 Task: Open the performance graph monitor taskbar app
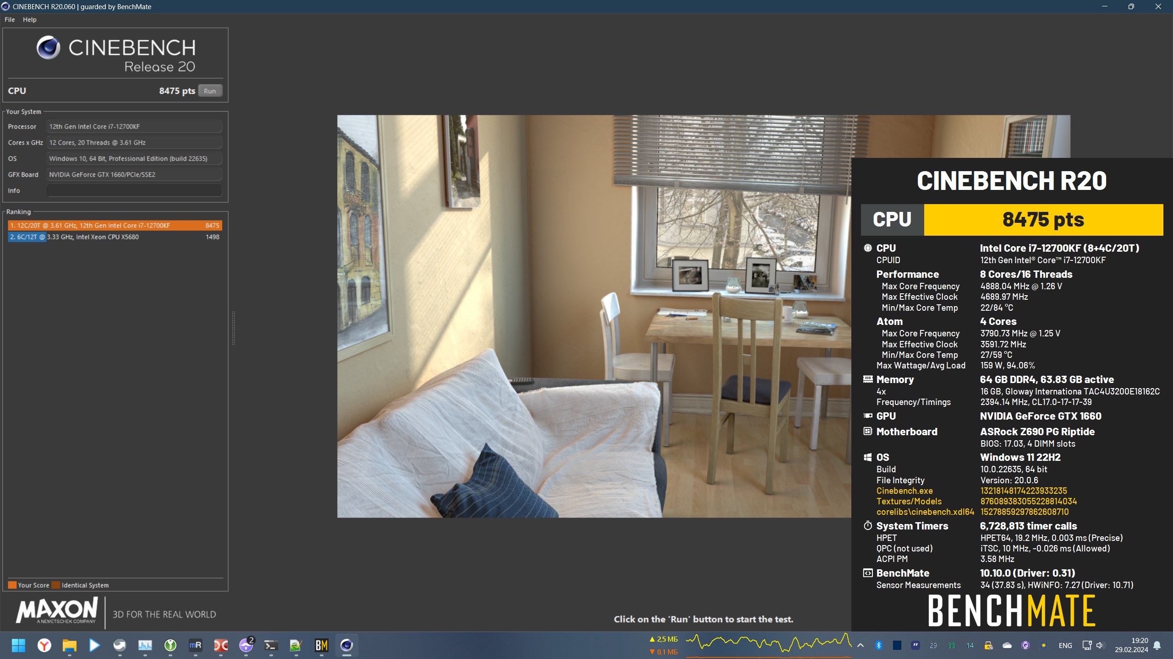[145, 645]
